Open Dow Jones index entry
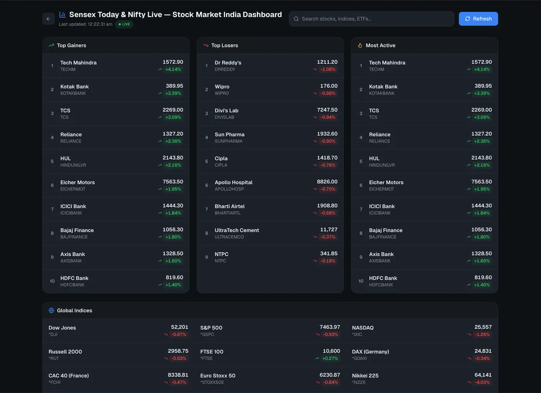Screen dimensions: 541x393 coord(118,331)
